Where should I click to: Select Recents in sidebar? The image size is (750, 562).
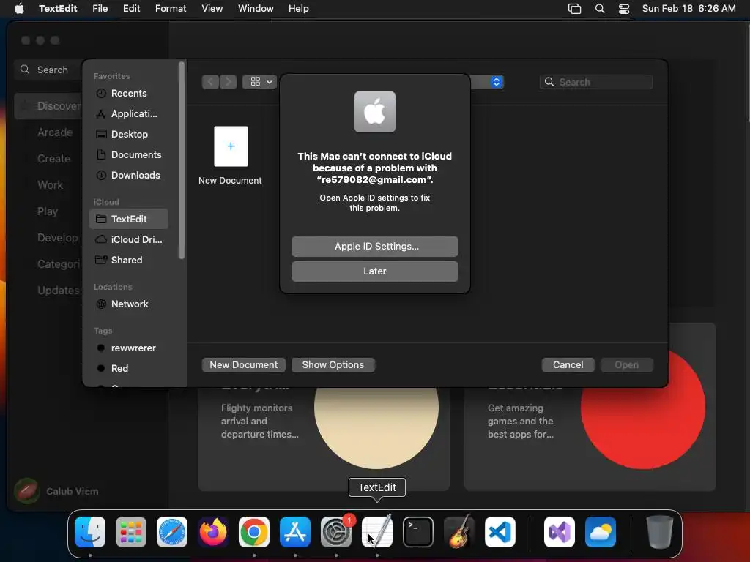tap(129, 93)
